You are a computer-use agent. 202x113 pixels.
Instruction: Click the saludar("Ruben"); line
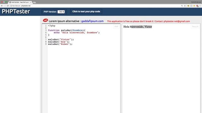point(60,44)
